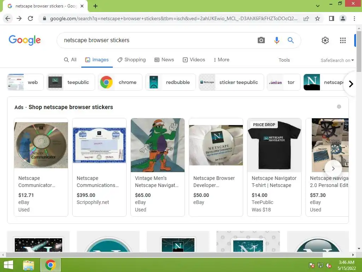Open Netscape Navigator 2.0 Personal Edition image
362x272 pixels.
(330, 145)
